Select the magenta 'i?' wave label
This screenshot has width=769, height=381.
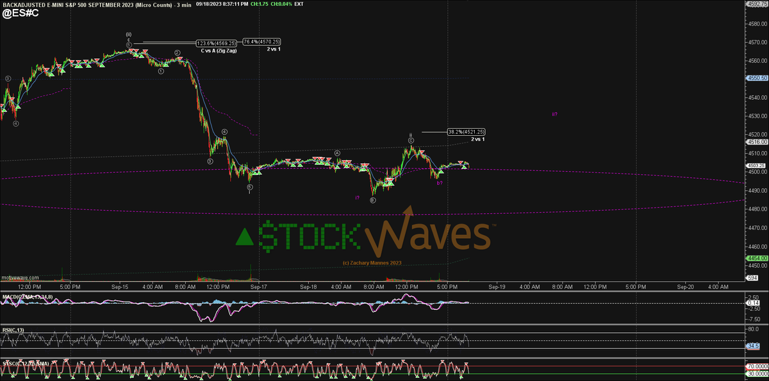coord(357,198)
